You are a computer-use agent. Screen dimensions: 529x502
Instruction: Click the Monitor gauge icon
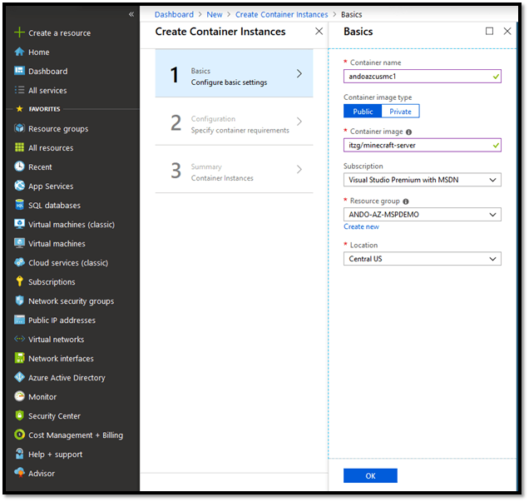[x=19, y=396]
